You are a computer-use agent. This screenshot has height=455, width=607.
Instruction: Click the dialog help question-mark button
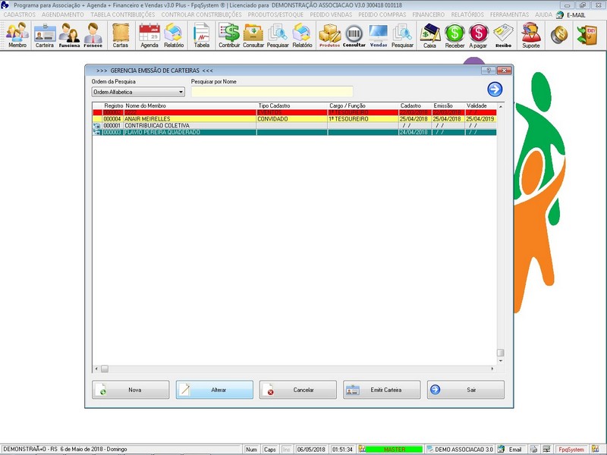[x=489, y=71]
